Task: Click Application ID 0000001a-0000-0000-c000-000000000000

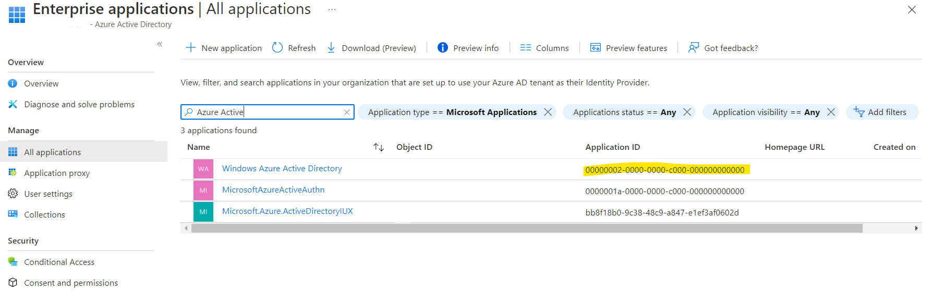Action: [x=664, y=192]
